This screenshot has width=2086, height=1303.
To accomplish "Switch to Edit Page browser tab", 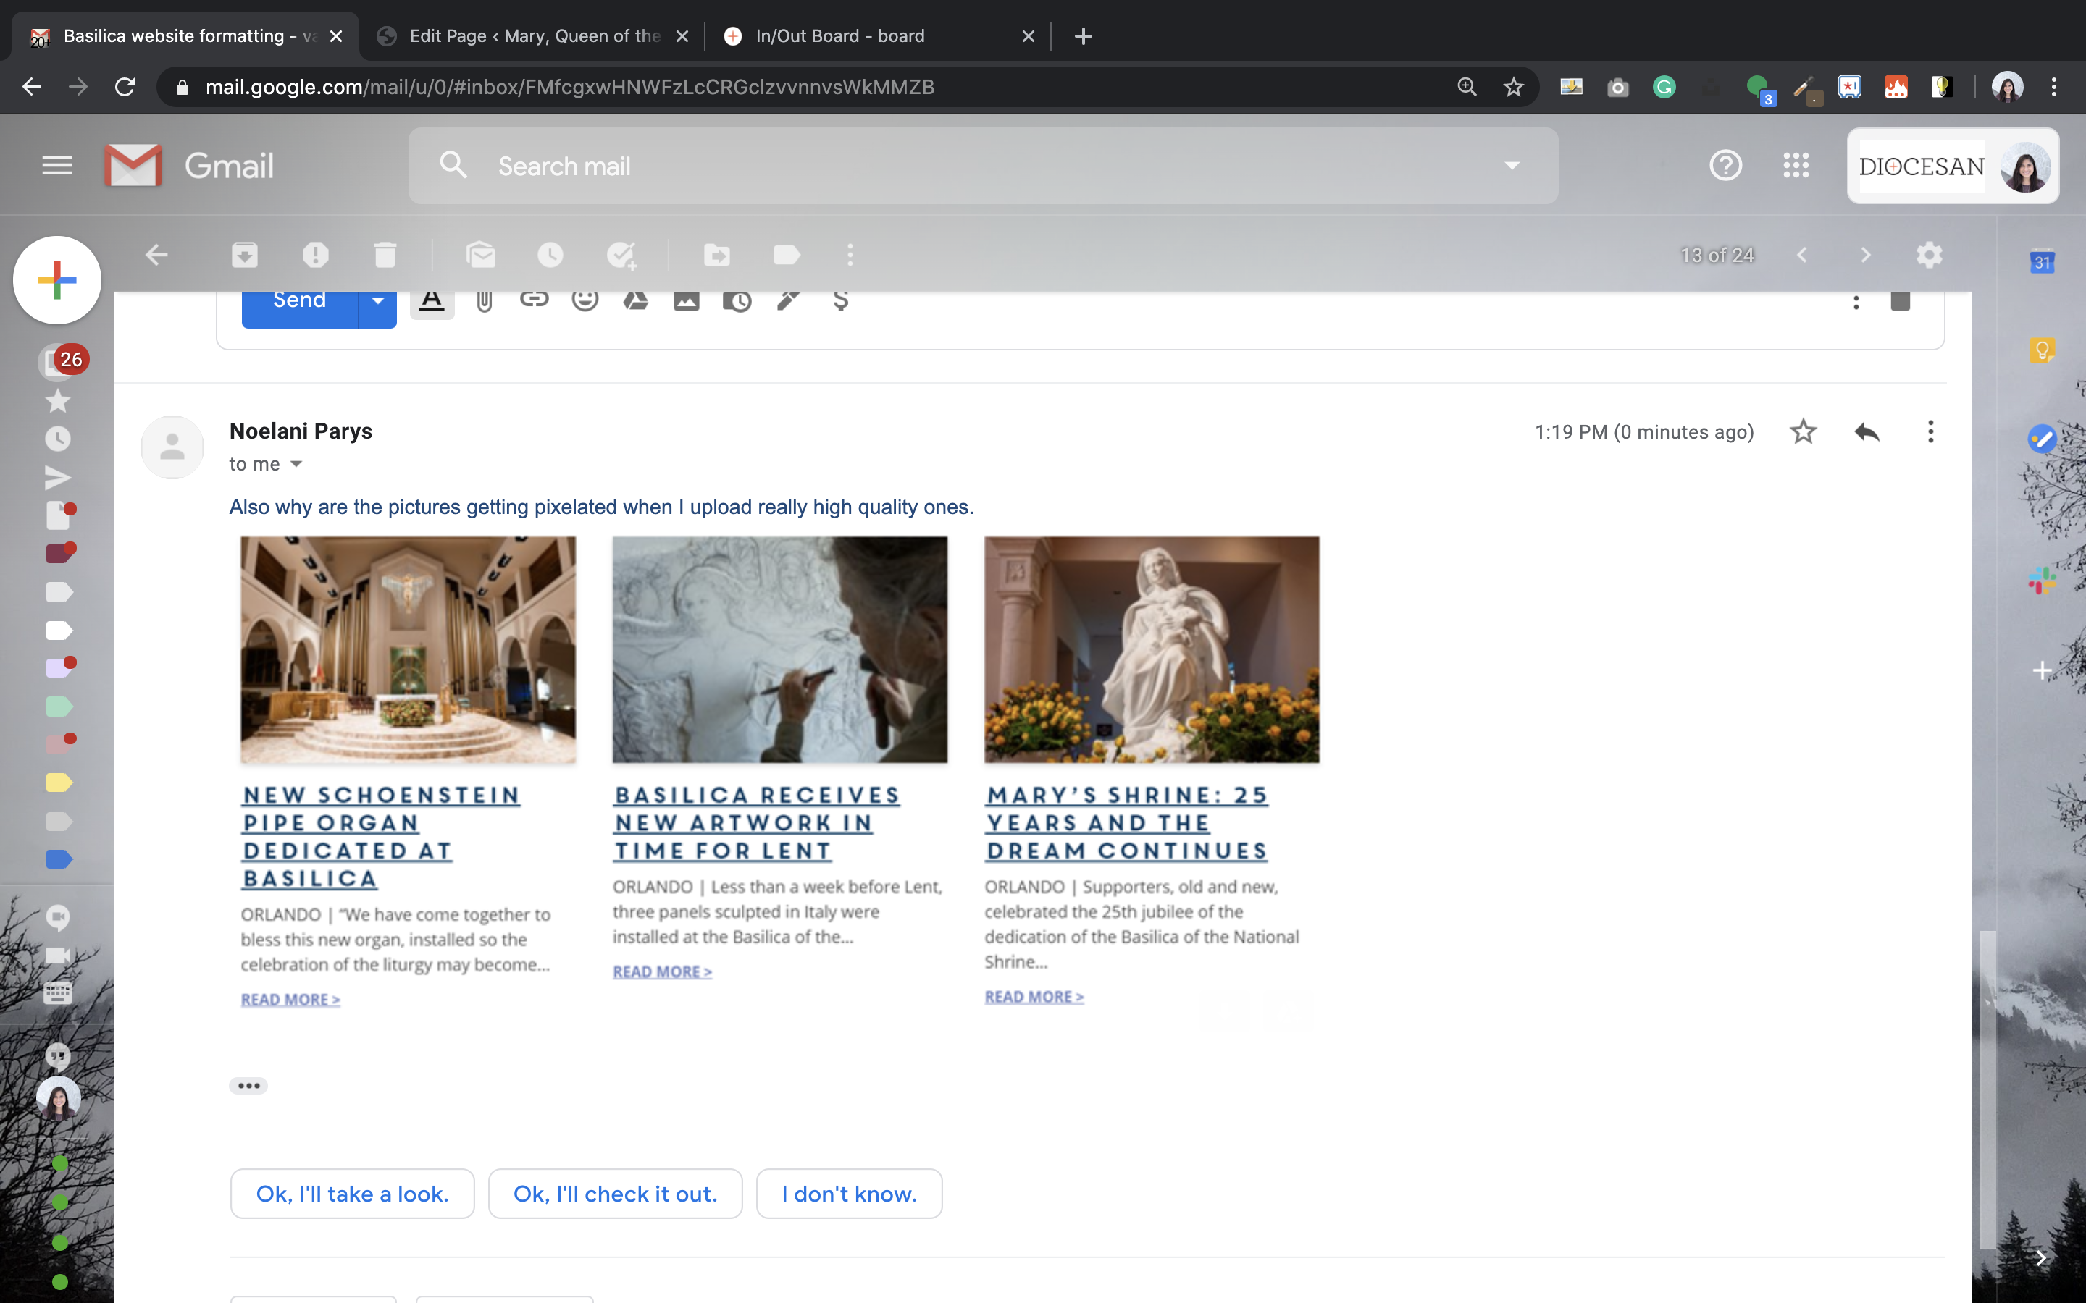I will (x=535, y=36).
